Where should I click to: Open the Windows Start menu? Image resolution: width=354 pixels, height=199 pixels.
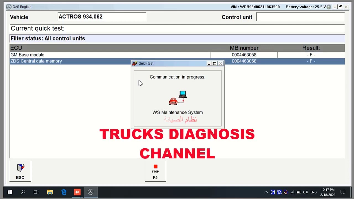click(x=10, y=192)
